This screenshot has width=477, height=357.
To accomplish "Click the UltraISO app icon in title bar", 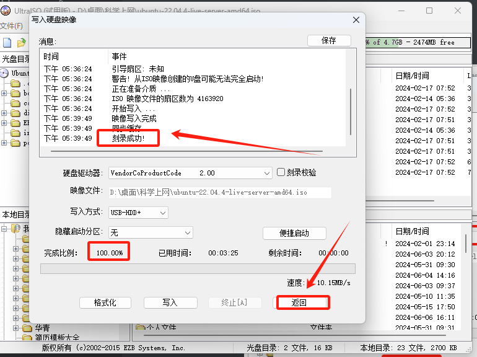I will click(6, 11).
